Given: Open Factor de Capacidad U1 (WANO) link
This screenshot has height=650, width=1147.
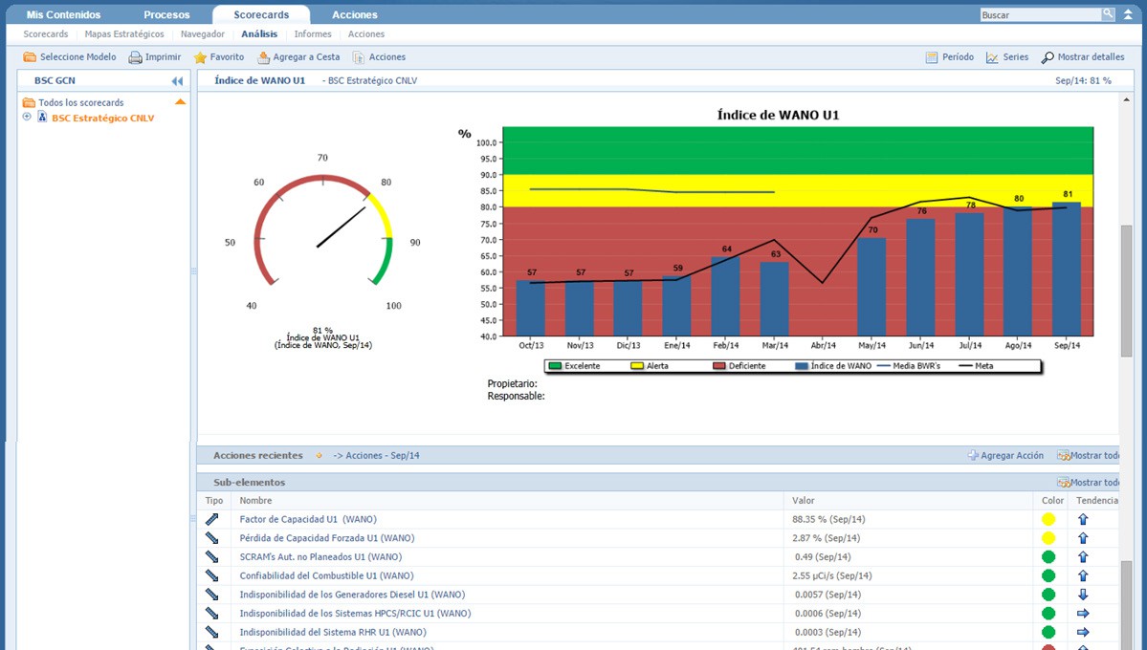Looking at the screenshot, I should (x=307, y=519).
